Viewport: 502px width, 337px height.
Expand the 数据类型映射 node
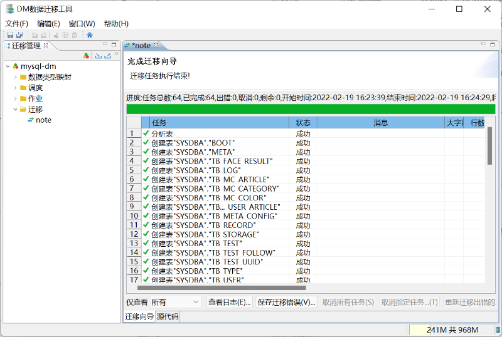15,77
